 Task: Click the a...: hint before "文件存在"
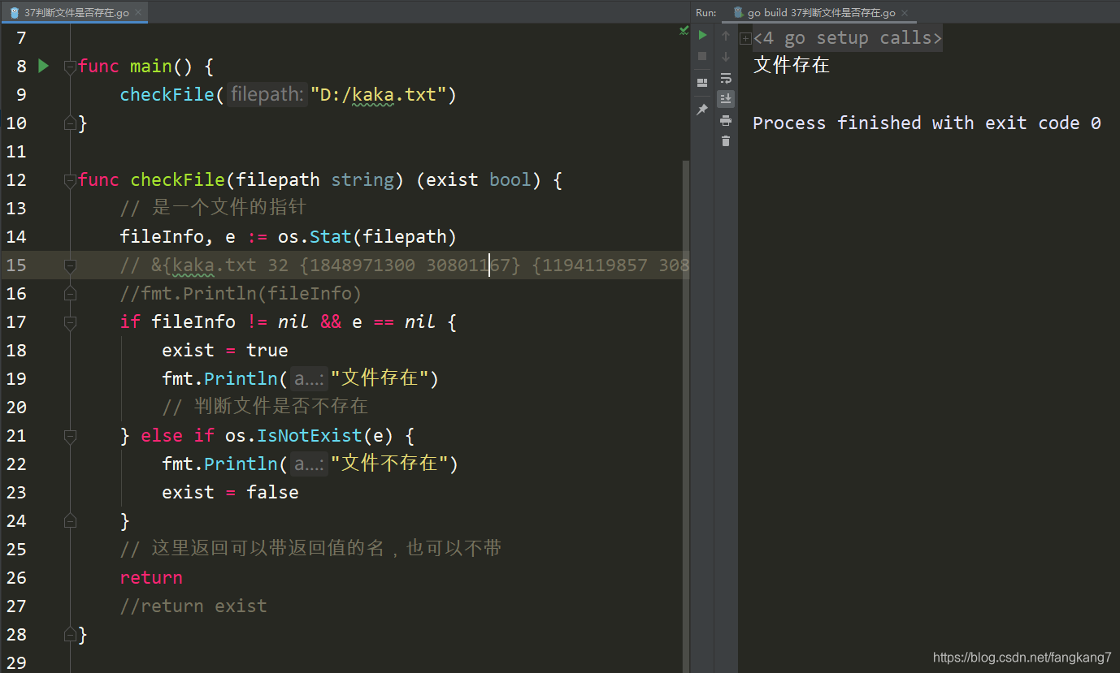click(309, 379)
